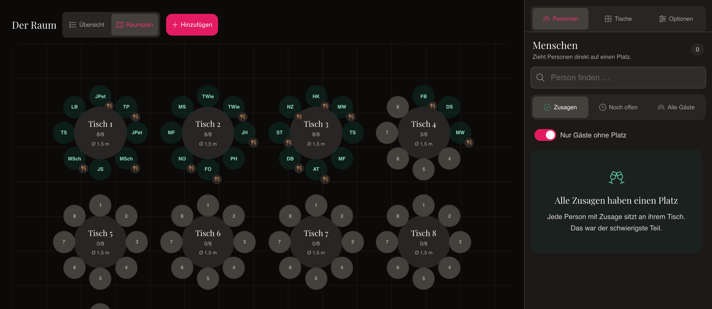The height and width of the screenshot is (309, 712).
Task: Select the Tisch 1 table circle
Action: [x=101, y=133]
